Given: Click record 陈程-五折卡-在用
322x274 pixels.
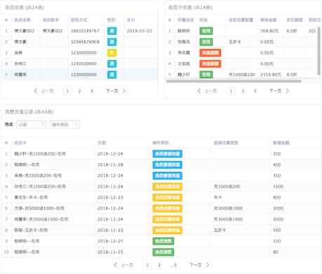Looking at the screenshot, I should (x=31, y=230).
